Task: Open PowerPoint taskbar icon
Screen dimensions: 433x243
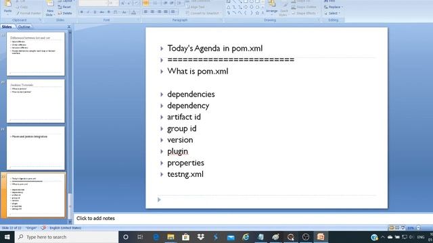Action: [x=321, y=237]
